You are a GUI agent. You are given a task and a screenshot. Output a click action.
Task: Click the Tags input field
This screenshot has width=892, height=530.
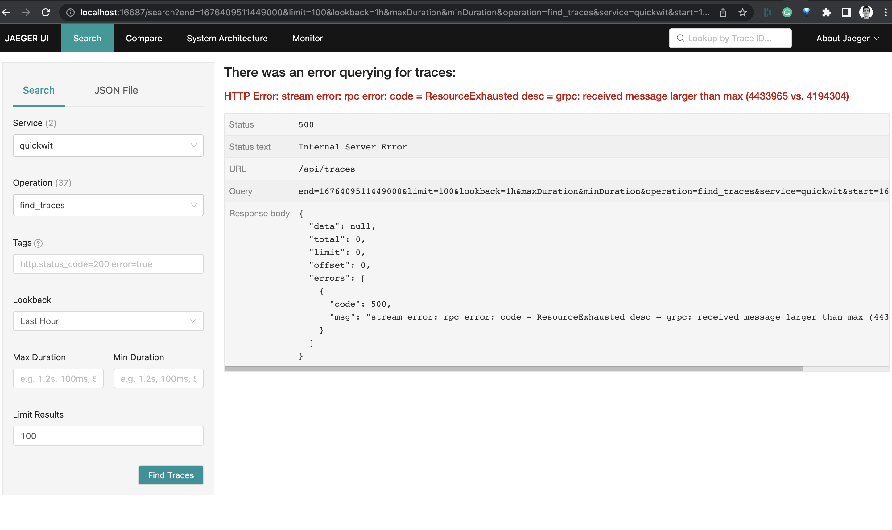click(x=108, y=263)
